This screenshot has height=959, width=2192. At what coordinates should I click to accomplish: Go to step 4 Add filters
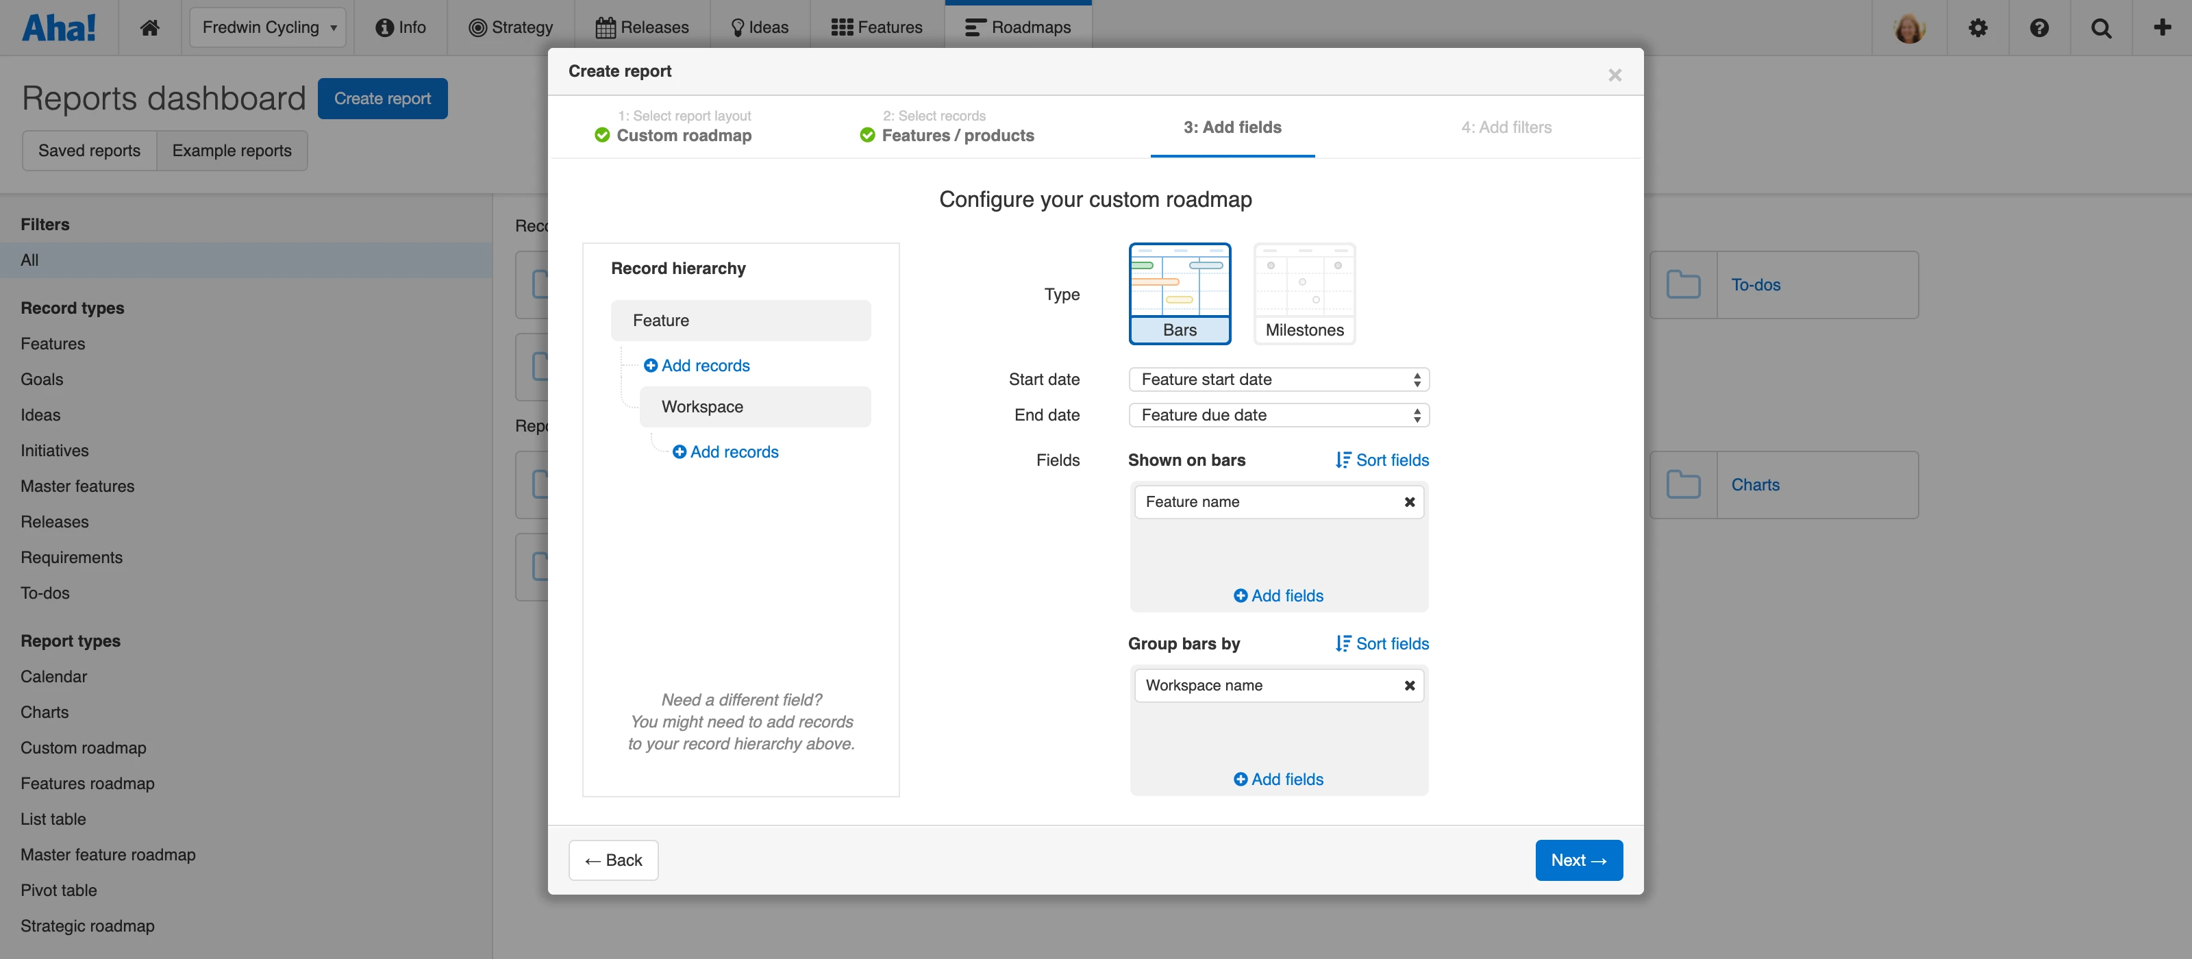coord(1506,127)
